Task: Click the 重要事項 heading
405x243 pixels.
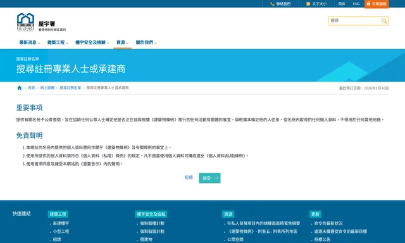Action: (x=30, y=108)
